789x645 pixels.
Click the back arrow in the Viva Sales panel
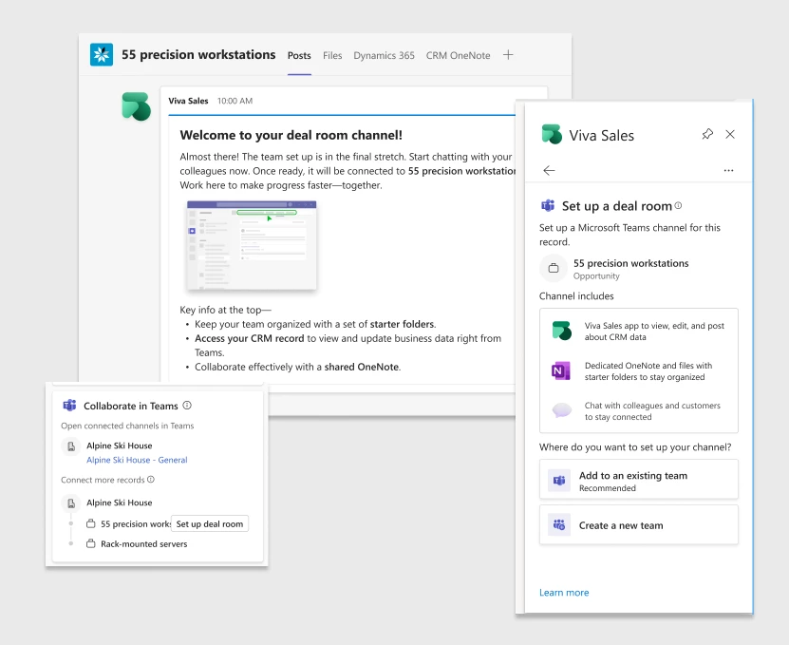click(549, 169)
